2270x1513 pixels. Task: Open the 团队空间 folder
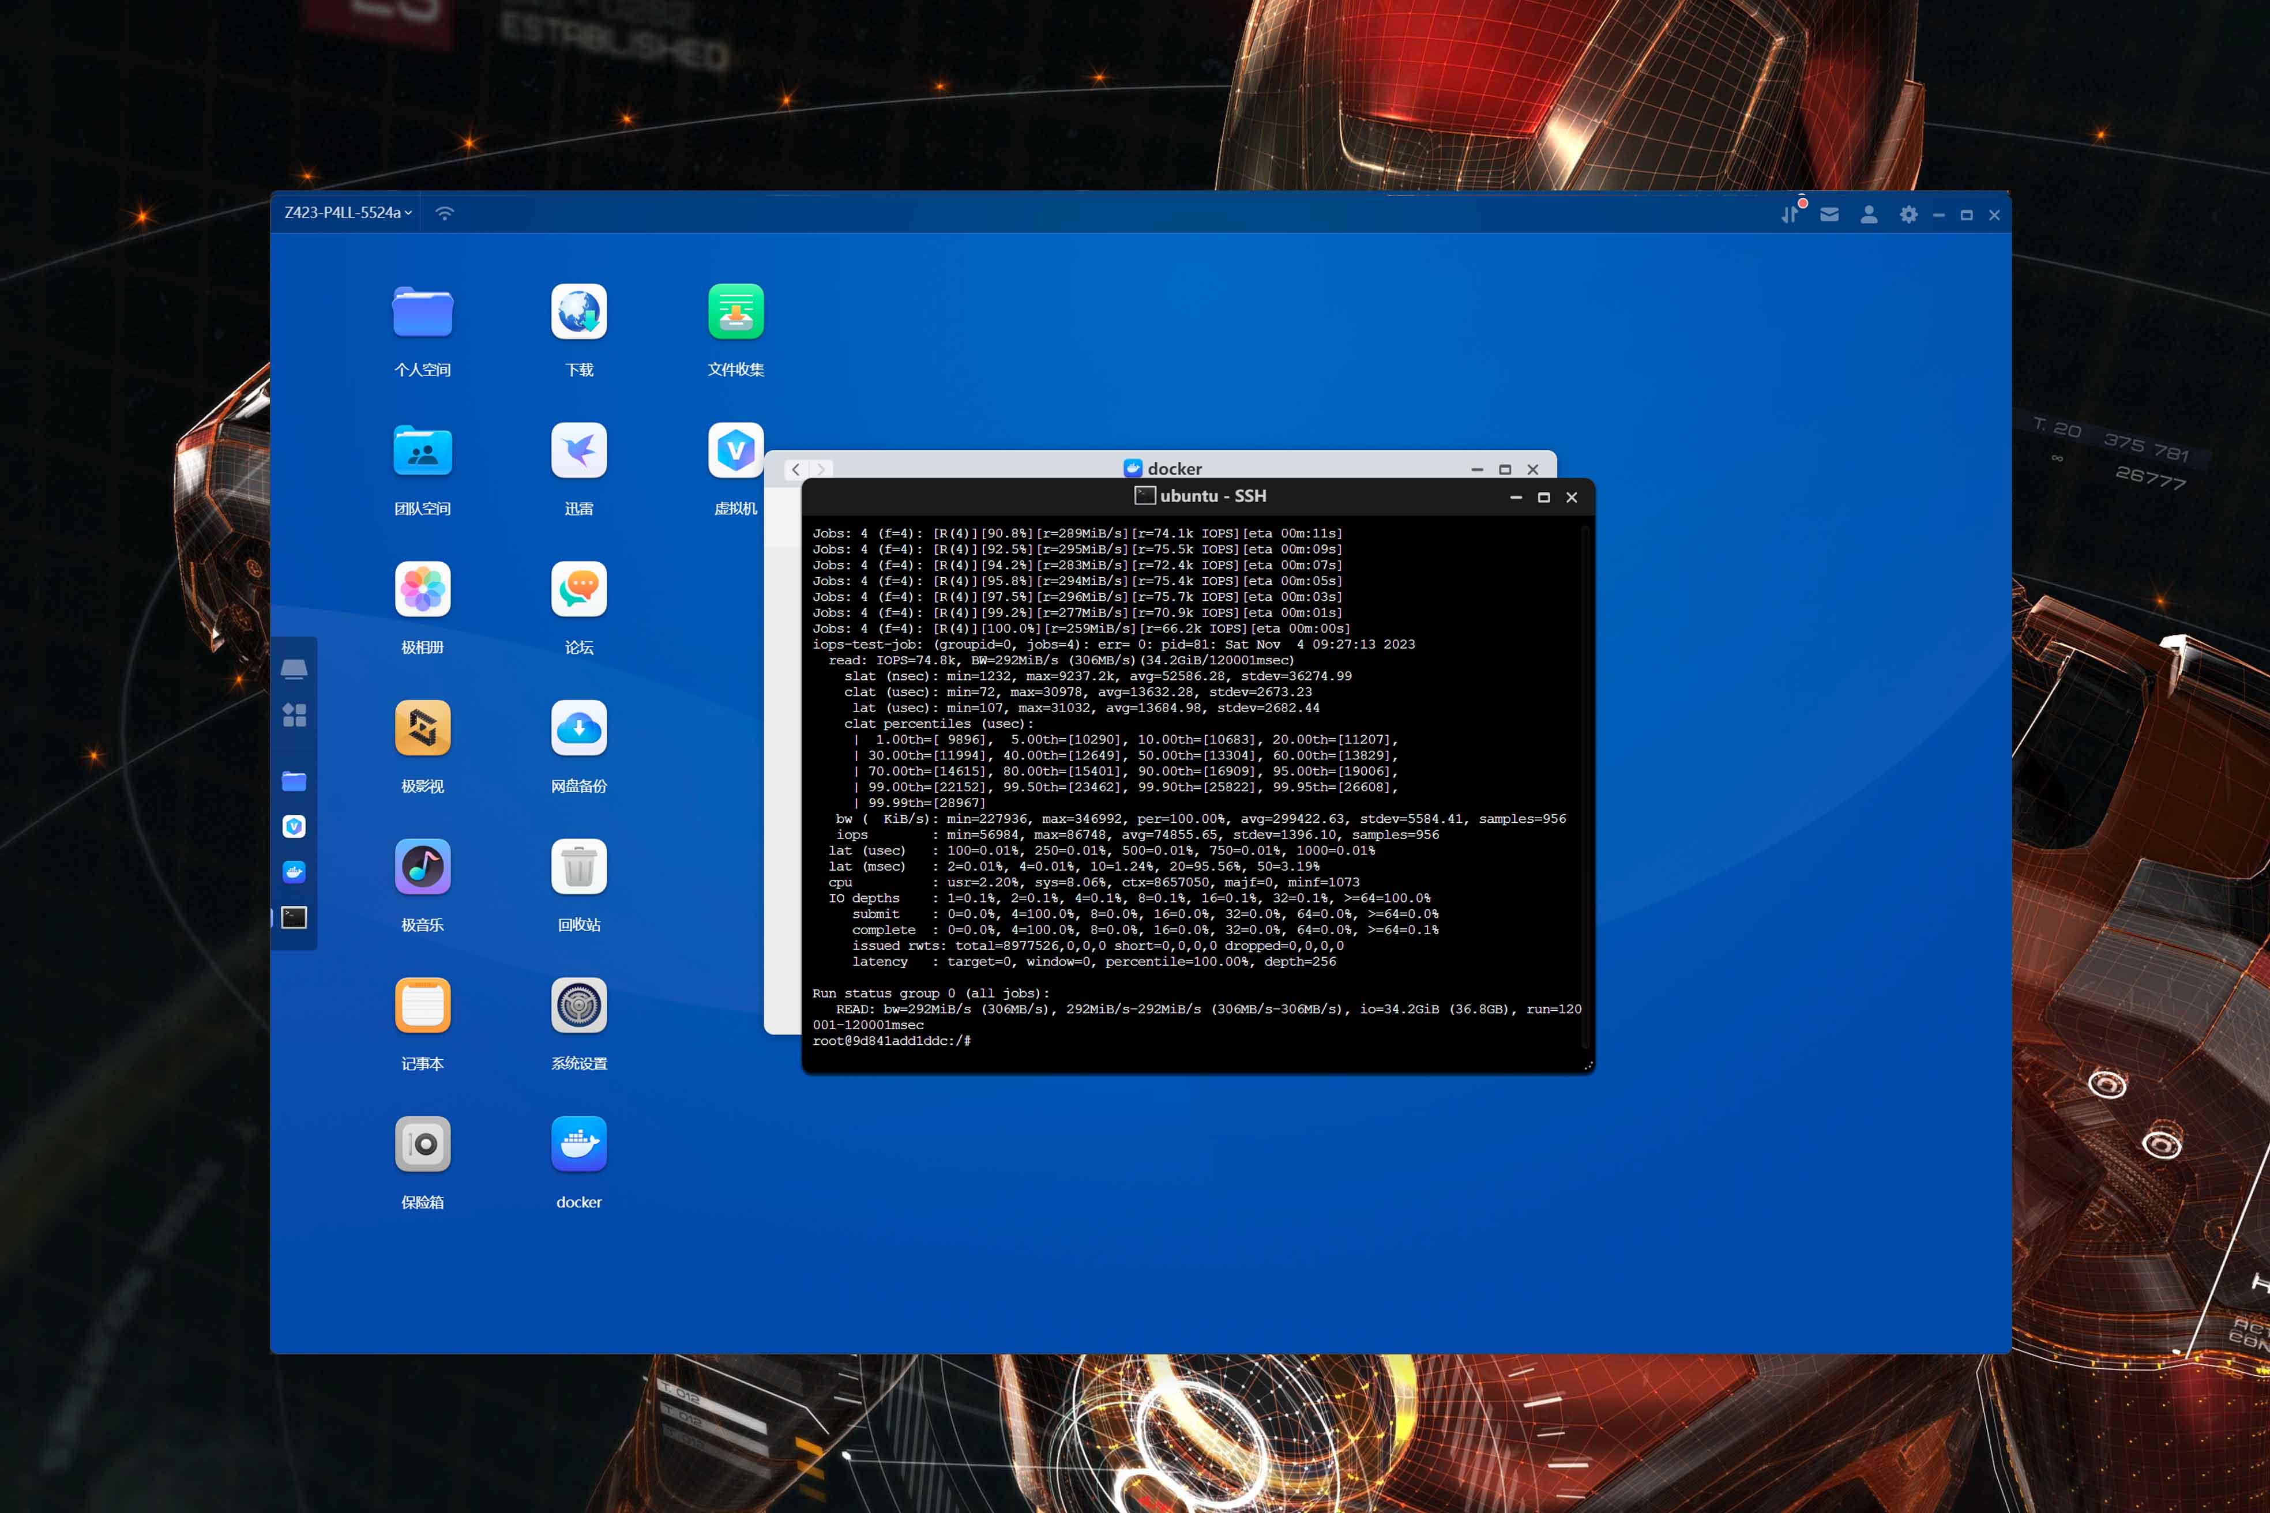coord(423,451)
